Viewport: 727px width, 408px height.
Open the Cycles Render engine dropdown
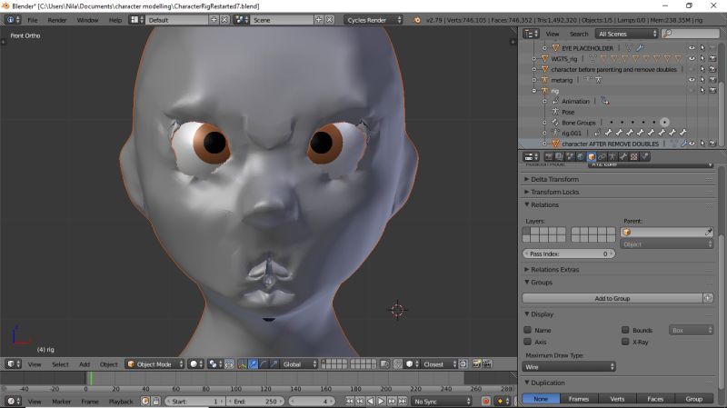[x=373, y=20]
